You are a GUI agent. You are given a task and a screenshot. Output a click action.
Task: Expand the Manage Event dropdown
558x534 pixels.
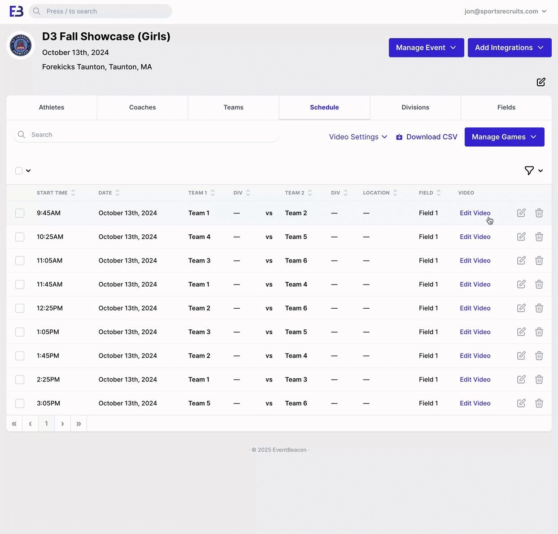click(x=426, y=48)
